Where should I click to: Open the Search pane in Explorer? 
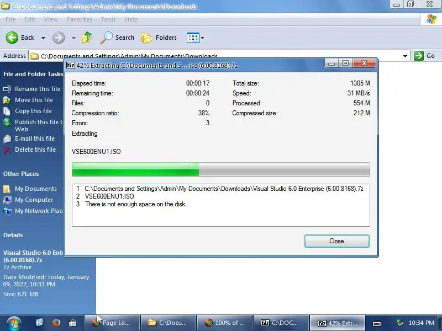(117, 38)
